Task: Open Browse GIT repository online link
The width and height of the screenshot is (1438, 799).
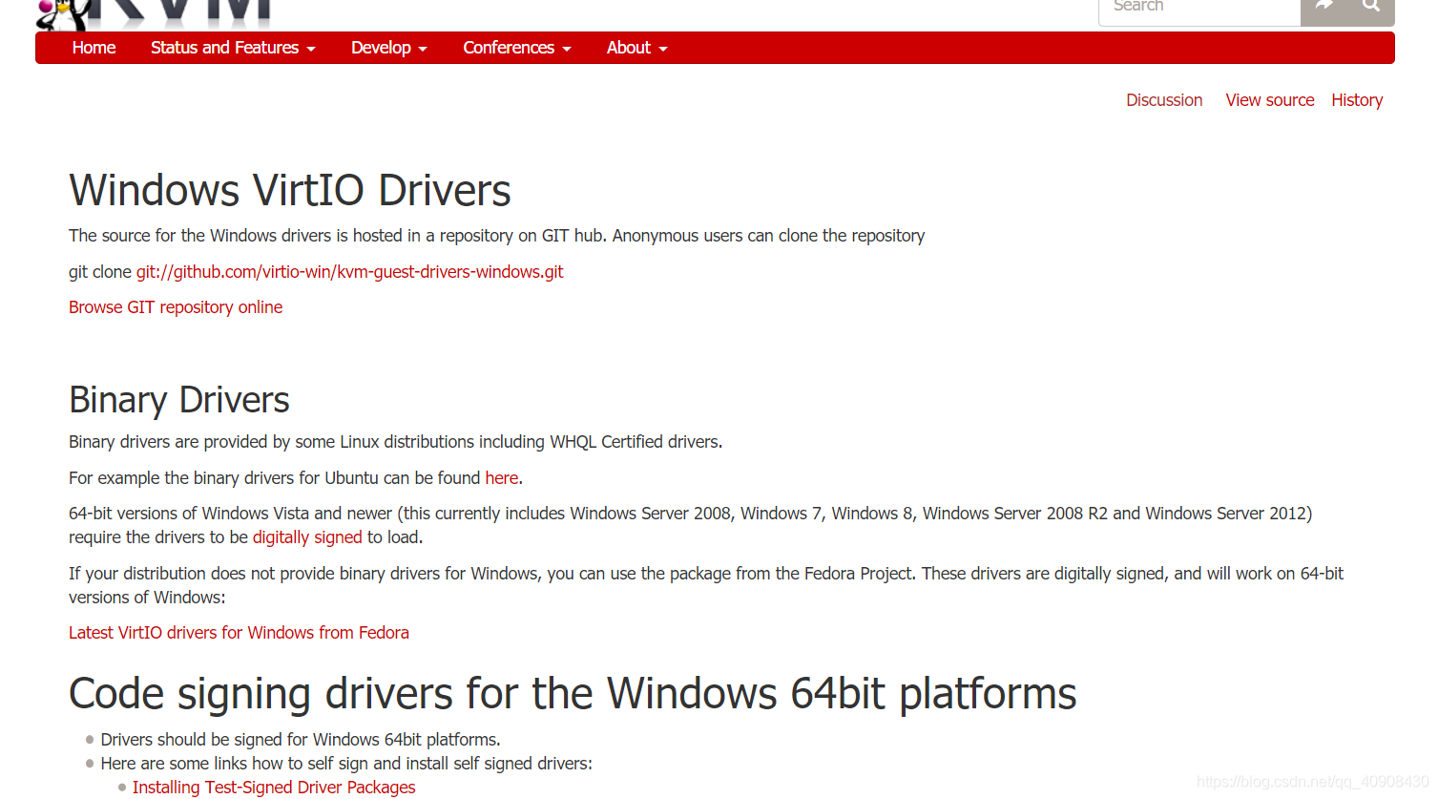Action: coord(176,307)
